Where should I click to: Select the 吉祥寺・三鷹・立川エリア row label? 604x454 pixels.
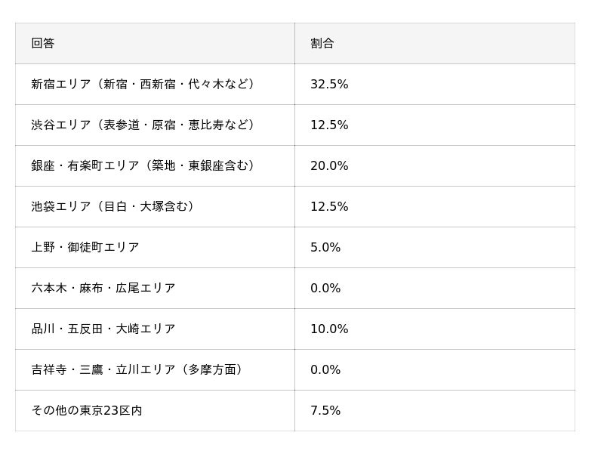click(x=137, y=370)
